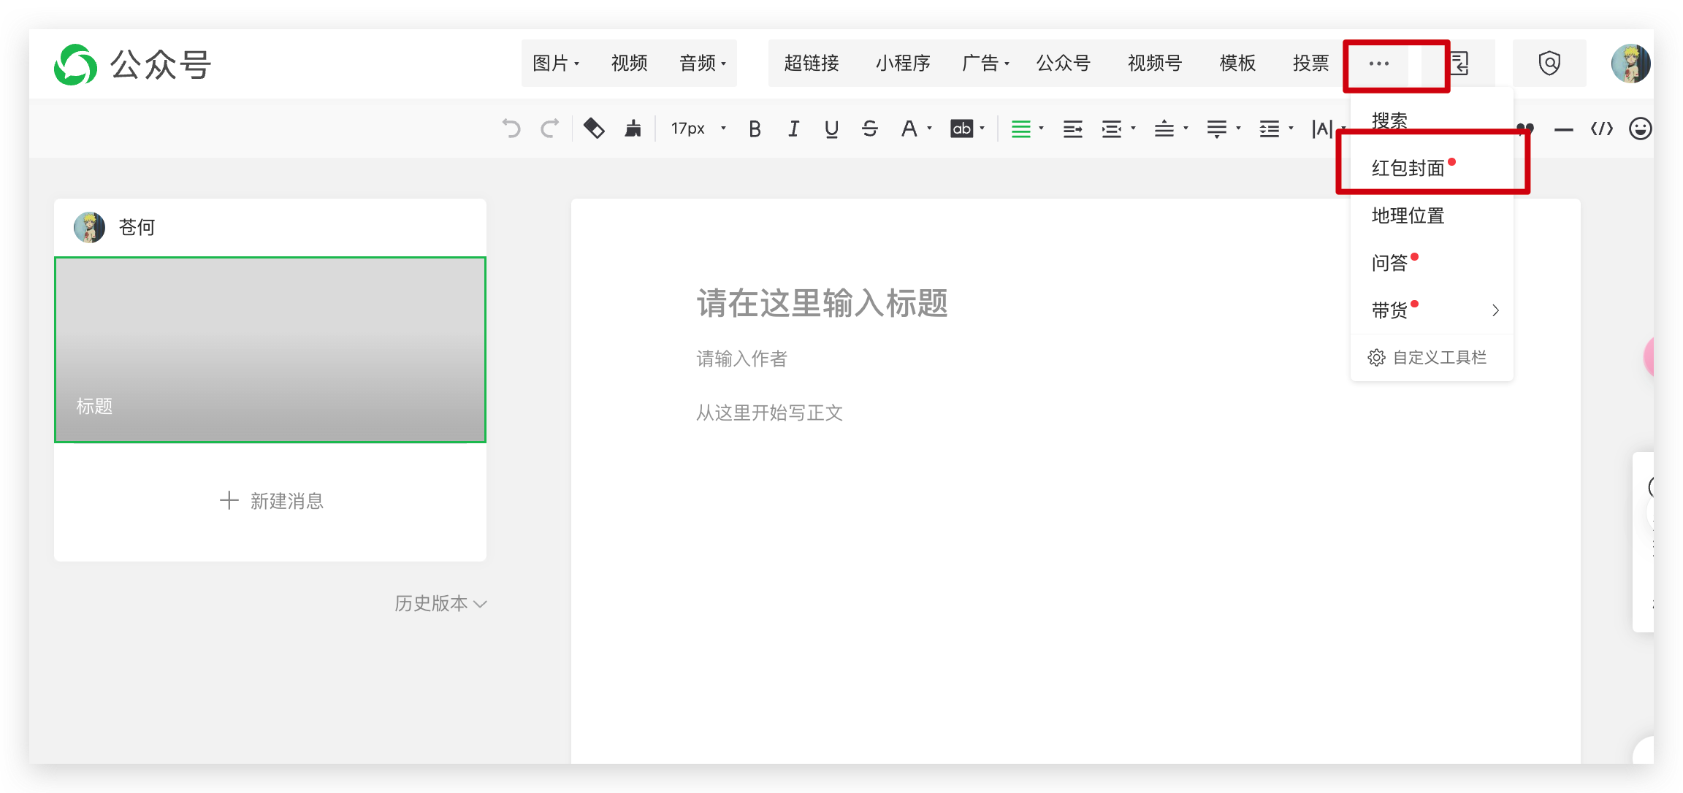Apply font color with the A icon
Viewport: 1683px width, 793px height.
point(908,129)
